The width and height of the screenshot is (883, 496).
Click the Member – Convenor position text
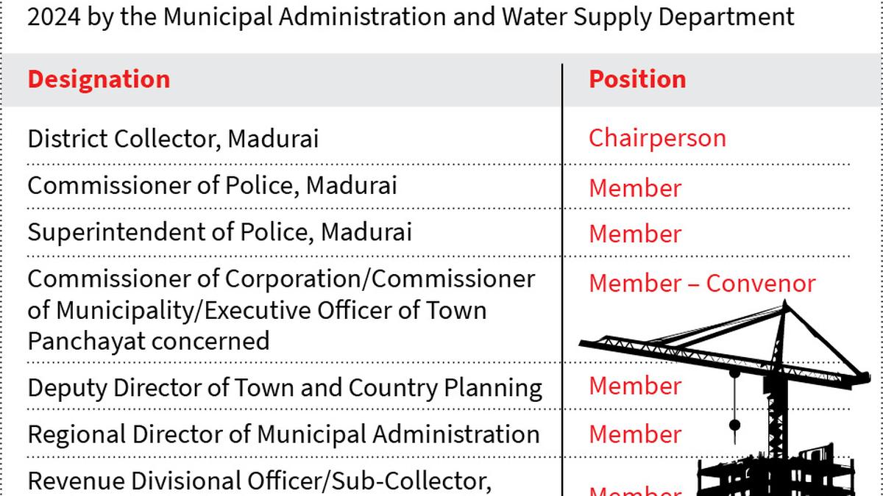click(x=702, y=284)
